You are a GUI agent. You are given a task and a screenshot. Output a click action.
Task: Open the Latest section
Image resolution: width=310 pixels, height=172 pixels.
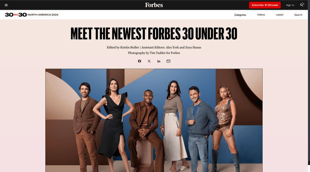click(x=279, y=15)
